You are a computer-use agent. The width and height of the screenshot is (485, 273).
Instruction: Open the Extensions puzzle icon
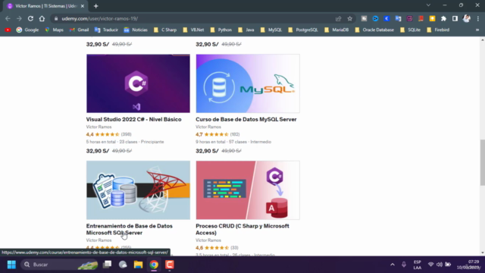pos(443,18)
